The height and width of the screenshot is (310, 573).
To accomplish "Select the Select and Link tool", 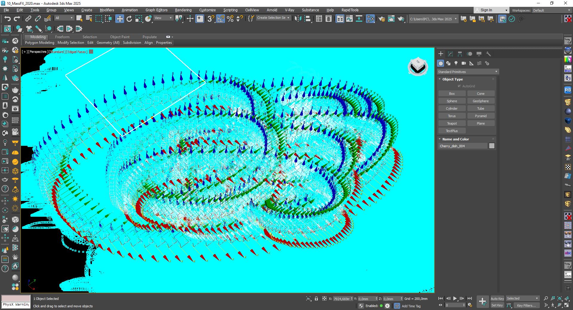I will point(28,19).
